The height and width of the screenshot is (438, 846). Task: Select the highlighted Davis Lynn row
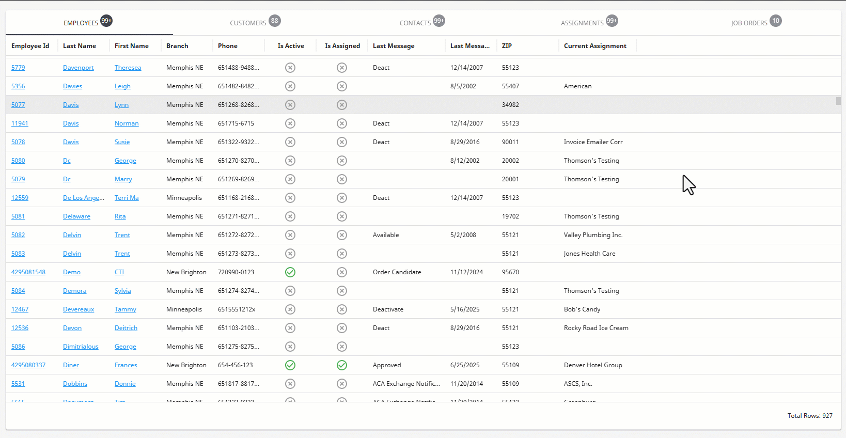click(421, 105)
